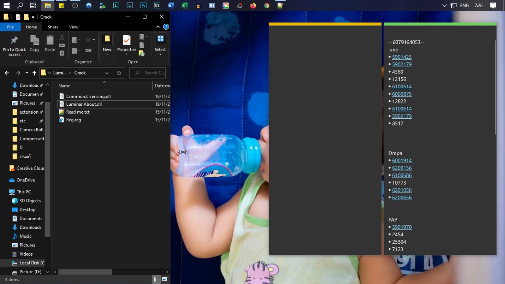Click the Open icon in Open group
This screenshot has width=505, height=284.
[142, 37]
